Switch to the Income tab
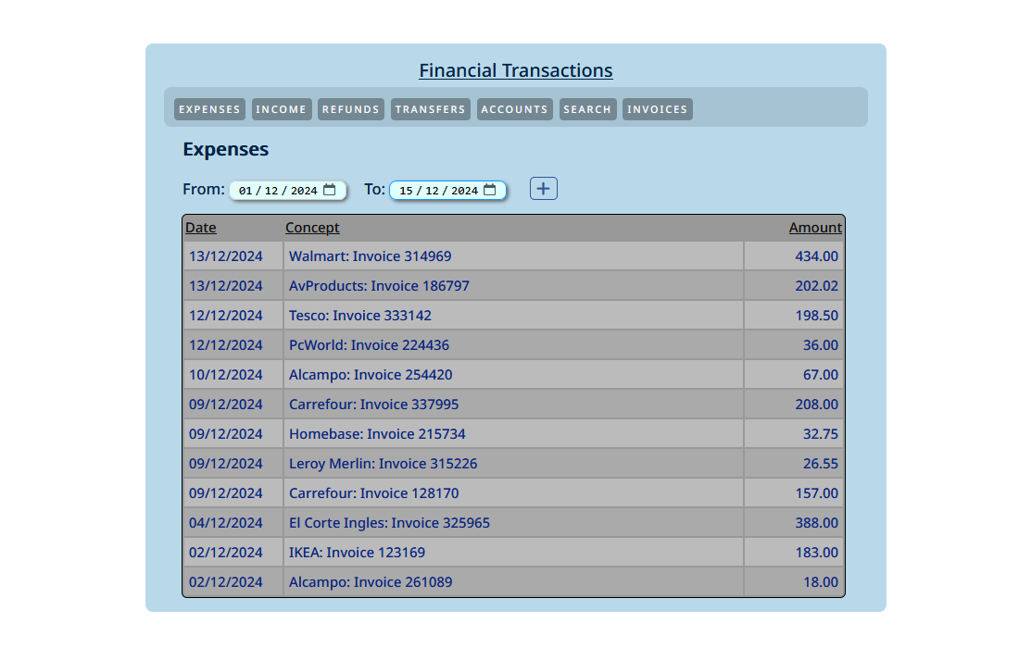 point(282,109)
